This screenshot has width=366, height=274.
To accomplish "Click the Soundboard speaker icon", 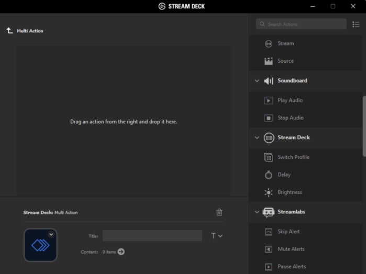I will 269,81.
